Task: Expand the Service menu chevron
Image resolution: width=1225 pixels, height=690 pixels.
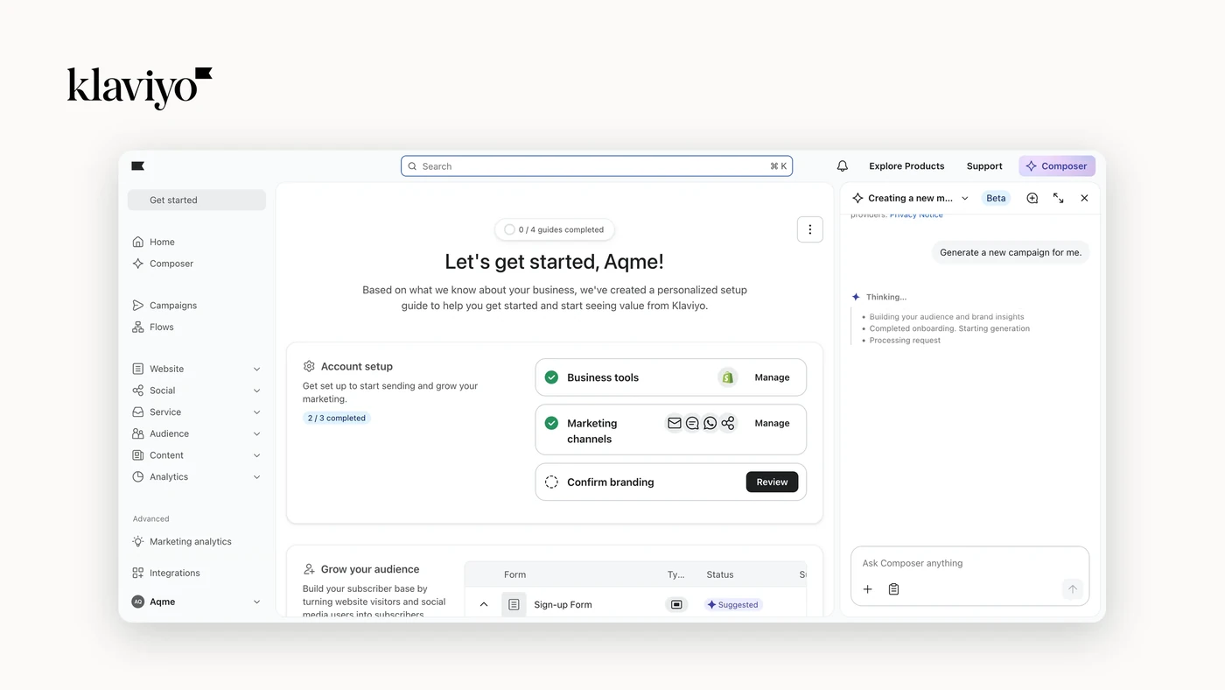Action: click(x=257, y=412)
